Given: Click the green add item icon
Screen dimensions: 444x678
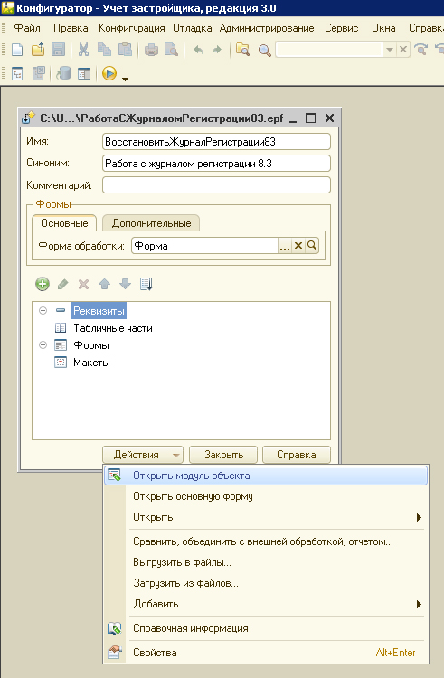Looking at the screenshot, I should pos(43,284).
